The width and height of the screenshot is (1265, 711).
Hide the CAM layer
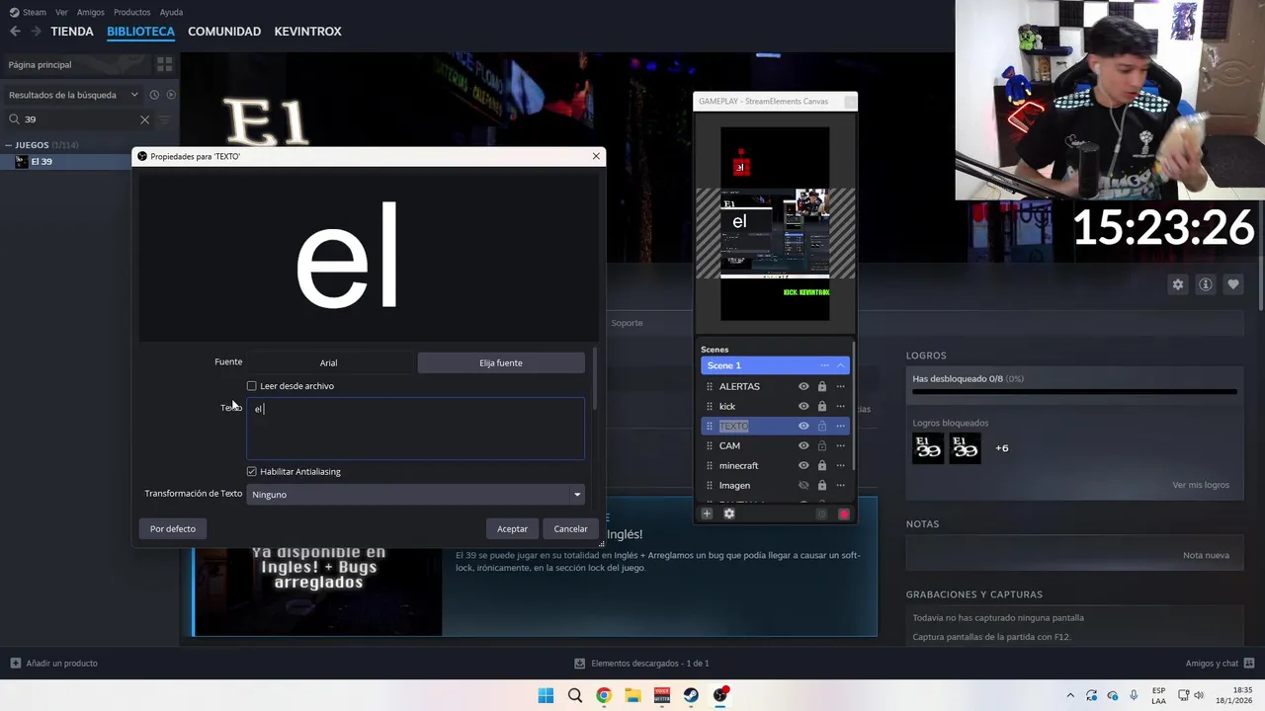pos(803,446)
